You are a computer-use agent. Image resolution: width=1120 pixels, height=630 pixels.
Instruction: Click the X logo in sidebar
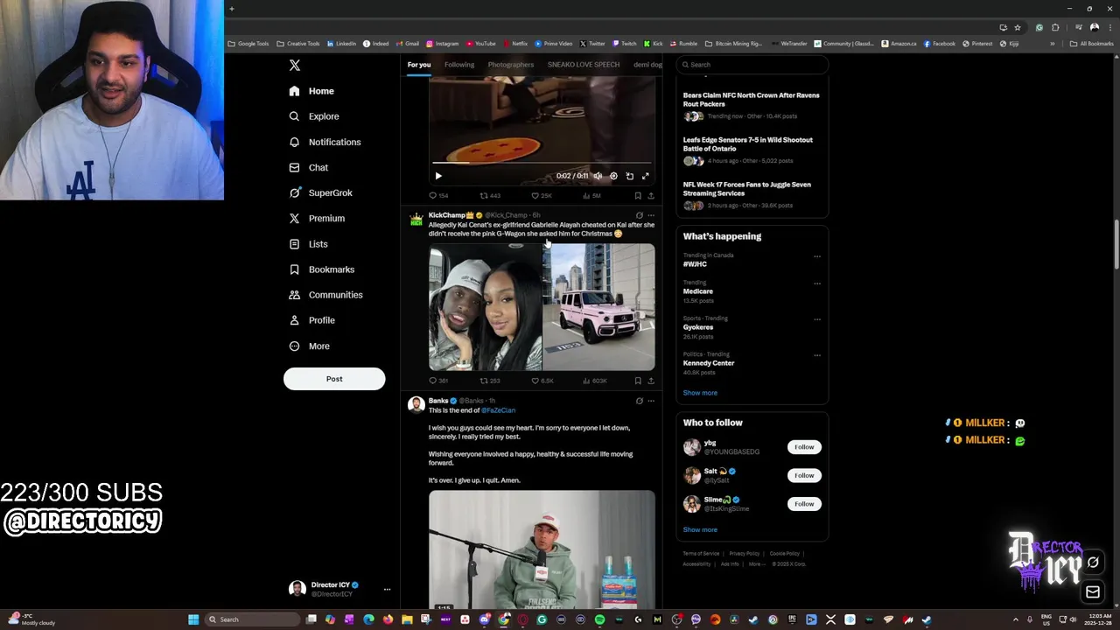coord(295,66)
